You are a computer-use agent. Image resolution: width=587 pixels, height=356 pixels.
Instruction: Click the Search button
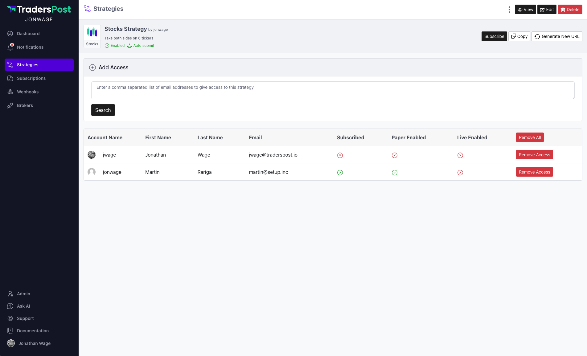[103, 110]
